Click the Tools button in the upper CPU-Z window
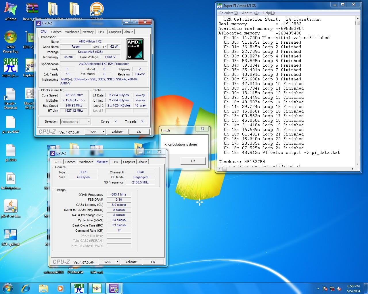Viewport: 368px width, 294px height. coord(93,132)
